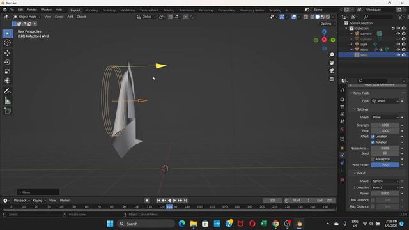Toggle auto keying record button

[147, 201]
